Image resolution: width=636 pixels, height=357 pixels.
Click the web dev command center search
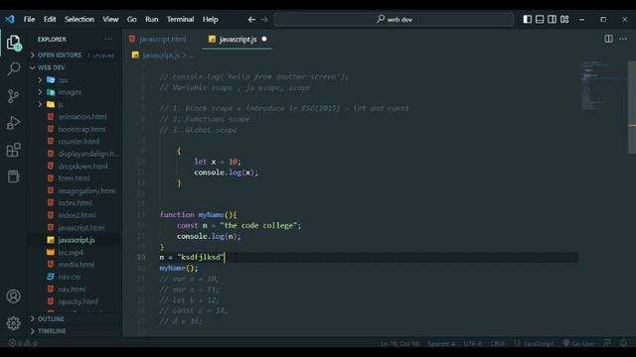[394, 19]
